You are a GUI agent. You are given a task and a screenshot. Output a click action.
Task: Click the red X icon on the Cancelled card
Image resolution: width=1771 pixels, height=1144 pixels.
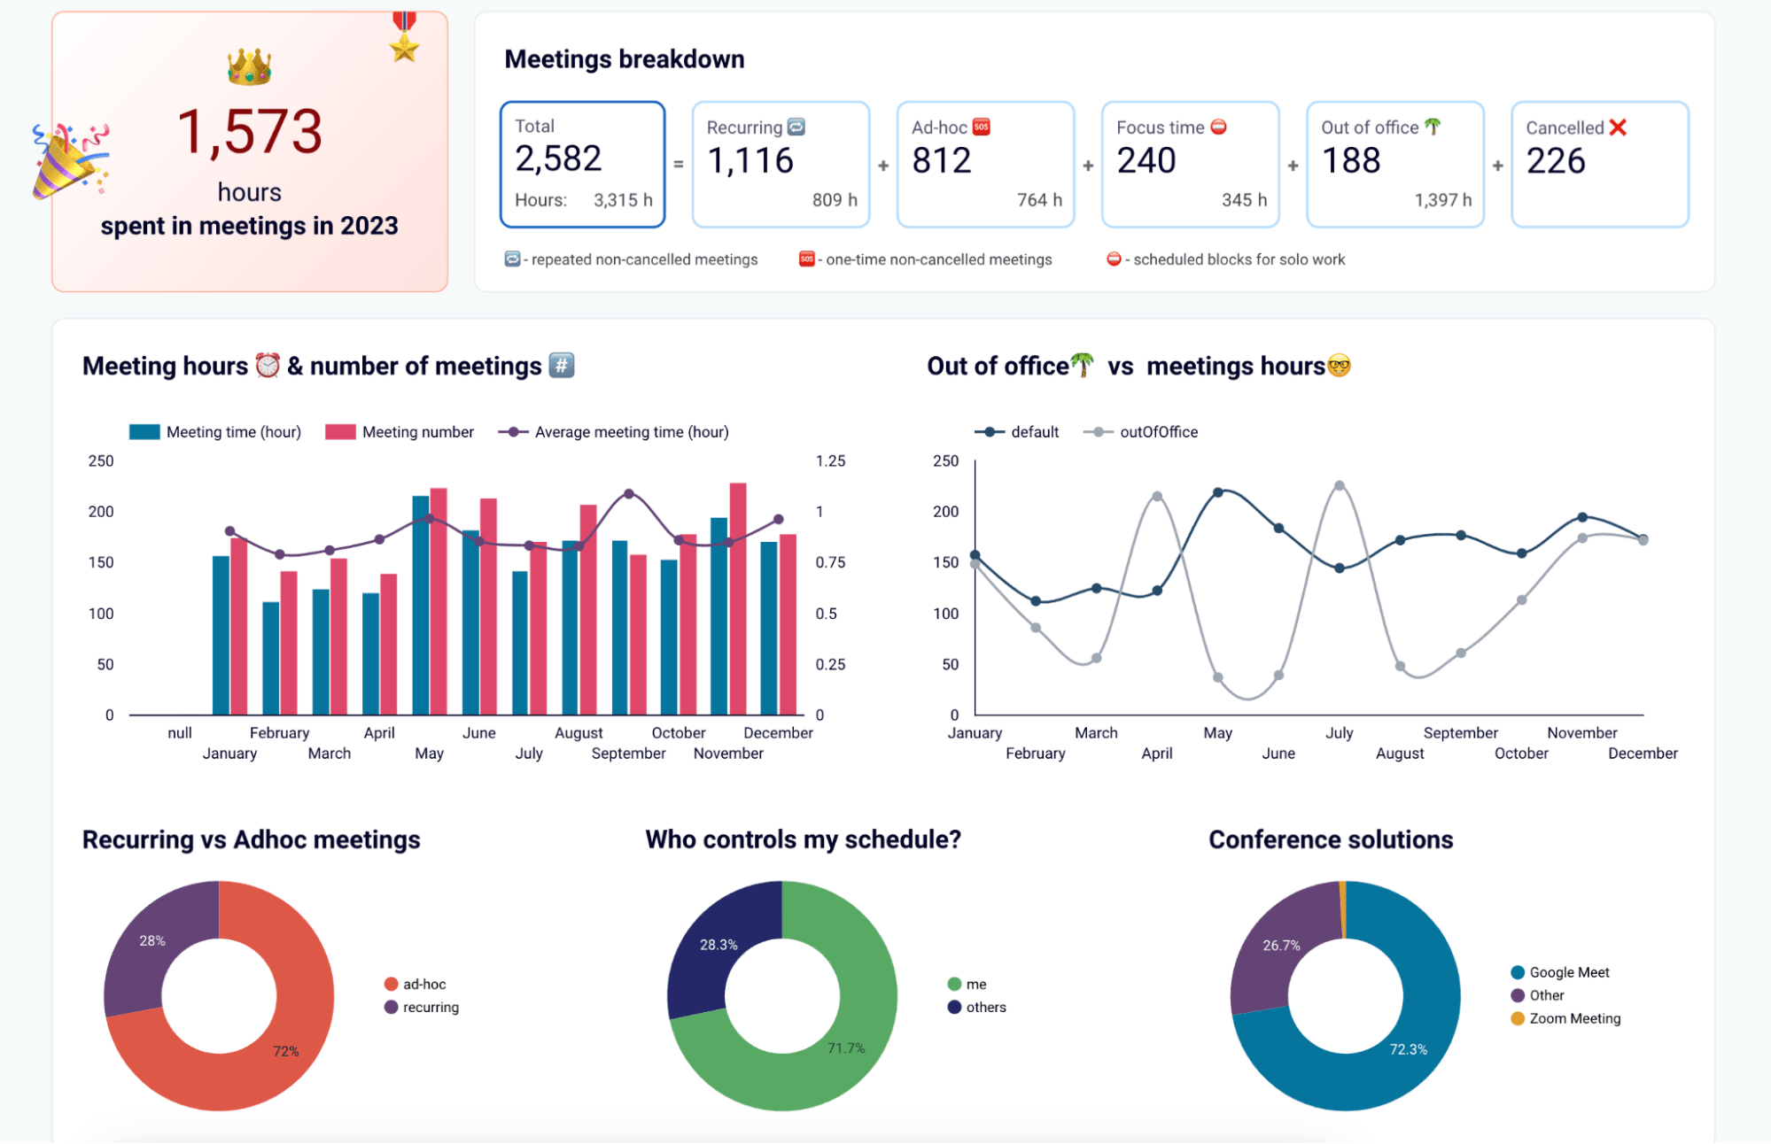(x=1618, y=128)
